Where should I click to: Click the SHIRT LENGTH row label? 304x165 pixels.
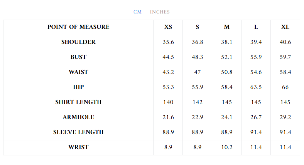point(78,102)
